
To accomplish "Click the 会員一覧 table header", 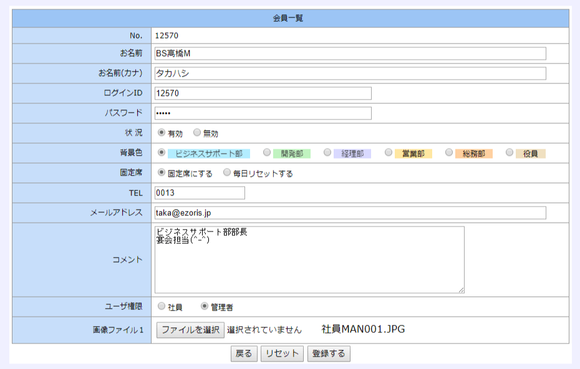I will (288, 18).
